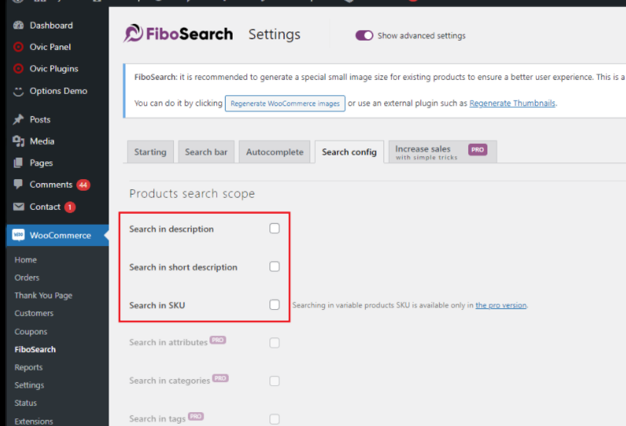Click the Dashboard gauge icon
Screen dimensions: 626x426
tap(18, 25)
